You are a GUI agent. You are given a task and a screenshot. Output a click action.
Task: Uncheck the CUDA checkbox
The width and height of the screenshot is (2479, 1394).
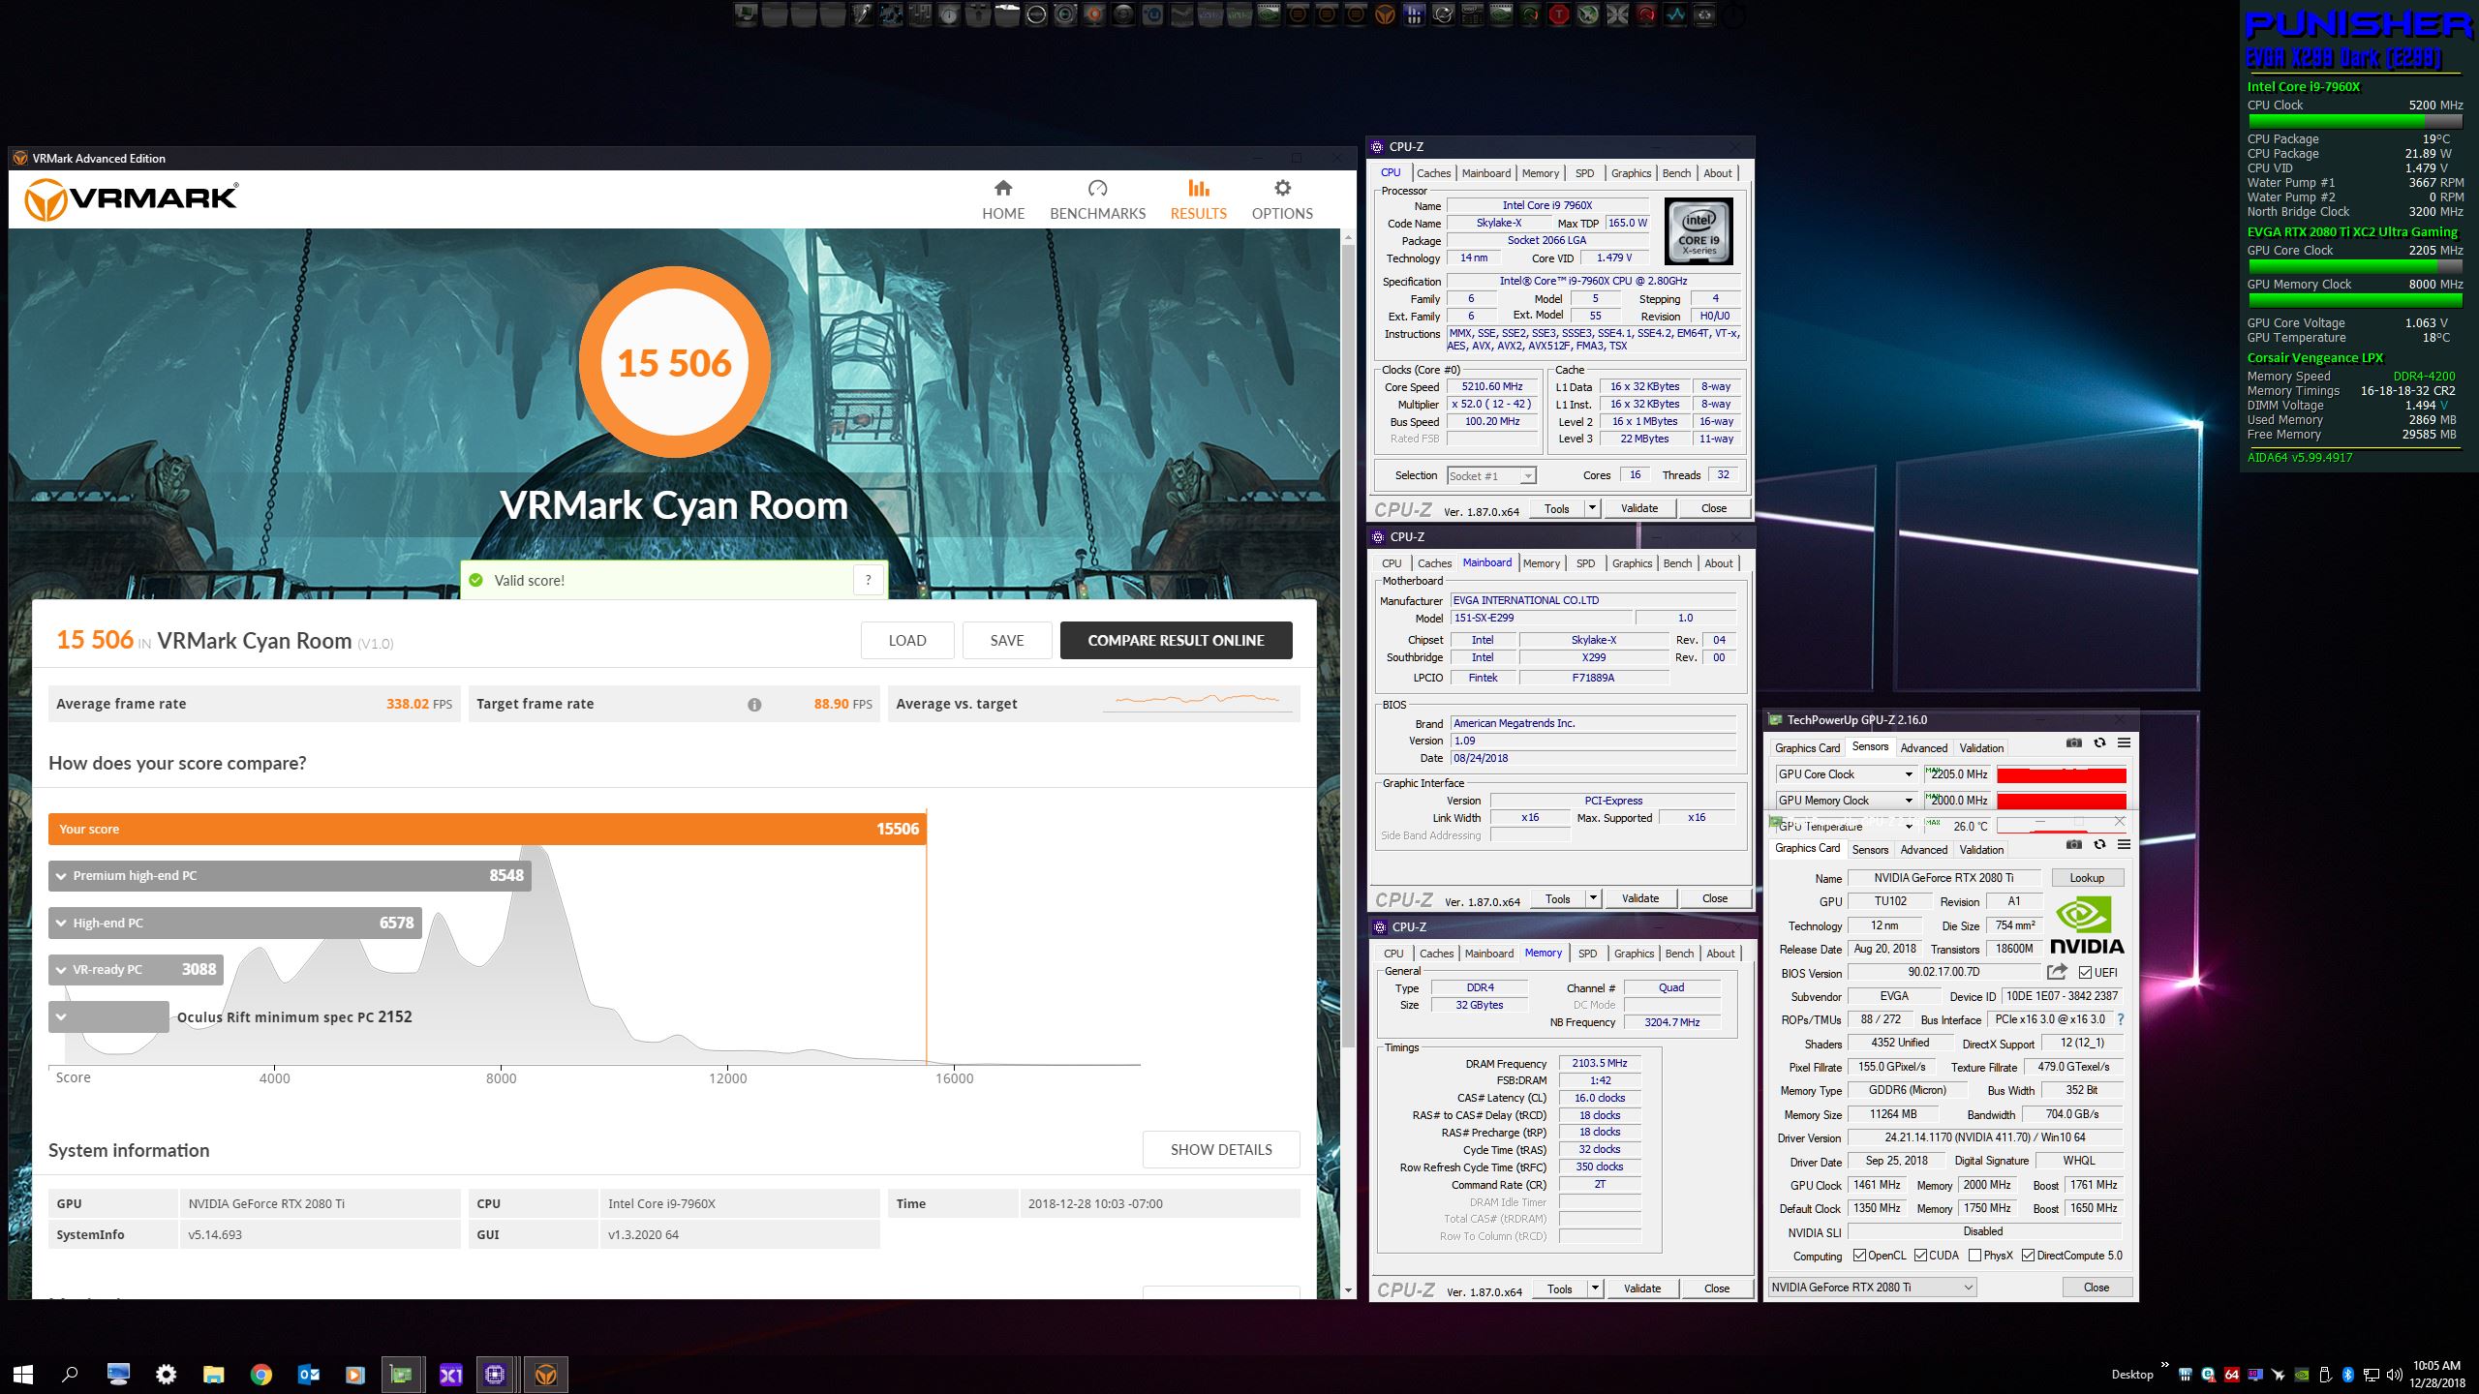pos(1920,1256)
